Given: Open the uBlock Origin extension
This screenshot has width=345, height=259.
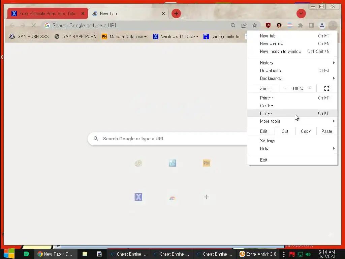Looking at the screenshot, I should (268, 25).
